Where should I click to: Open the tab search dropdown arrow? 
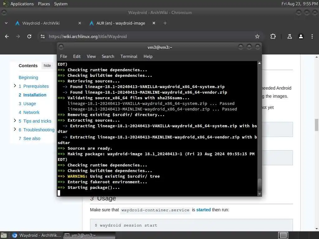6,23
